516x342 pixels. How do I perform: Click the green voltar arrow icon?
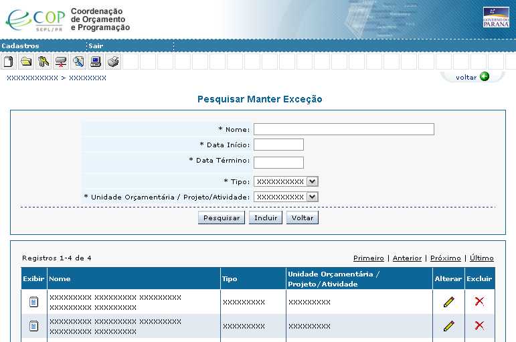pyautogui.click(x=485, y=77)
